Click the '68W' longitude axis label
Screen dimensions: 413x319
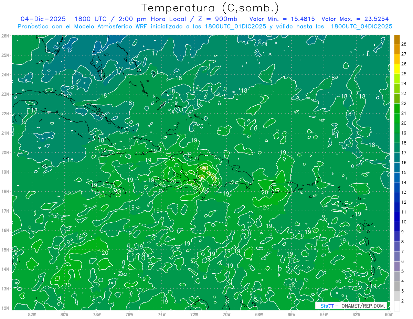(x=259, y=314)
